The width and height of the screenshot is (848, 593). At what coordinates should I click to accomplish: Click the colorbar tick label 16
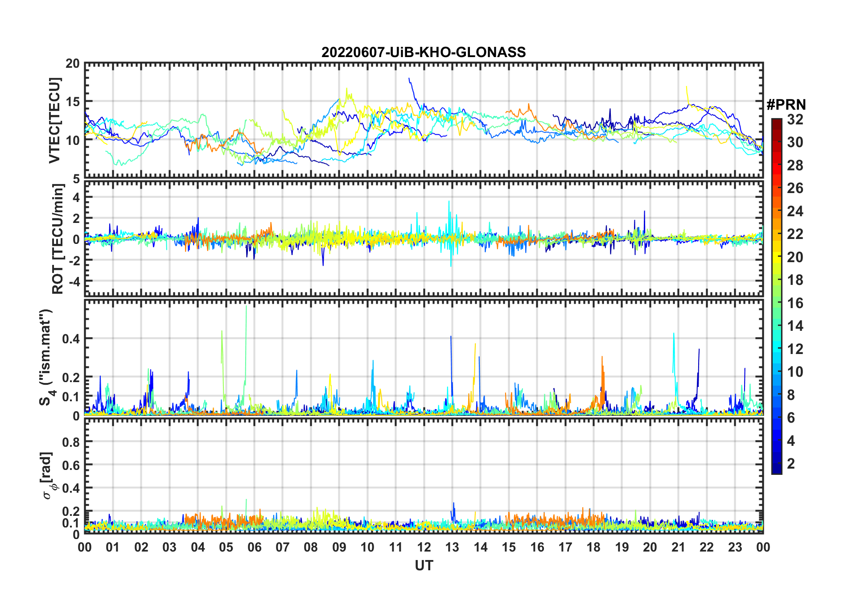click(795, 303)
